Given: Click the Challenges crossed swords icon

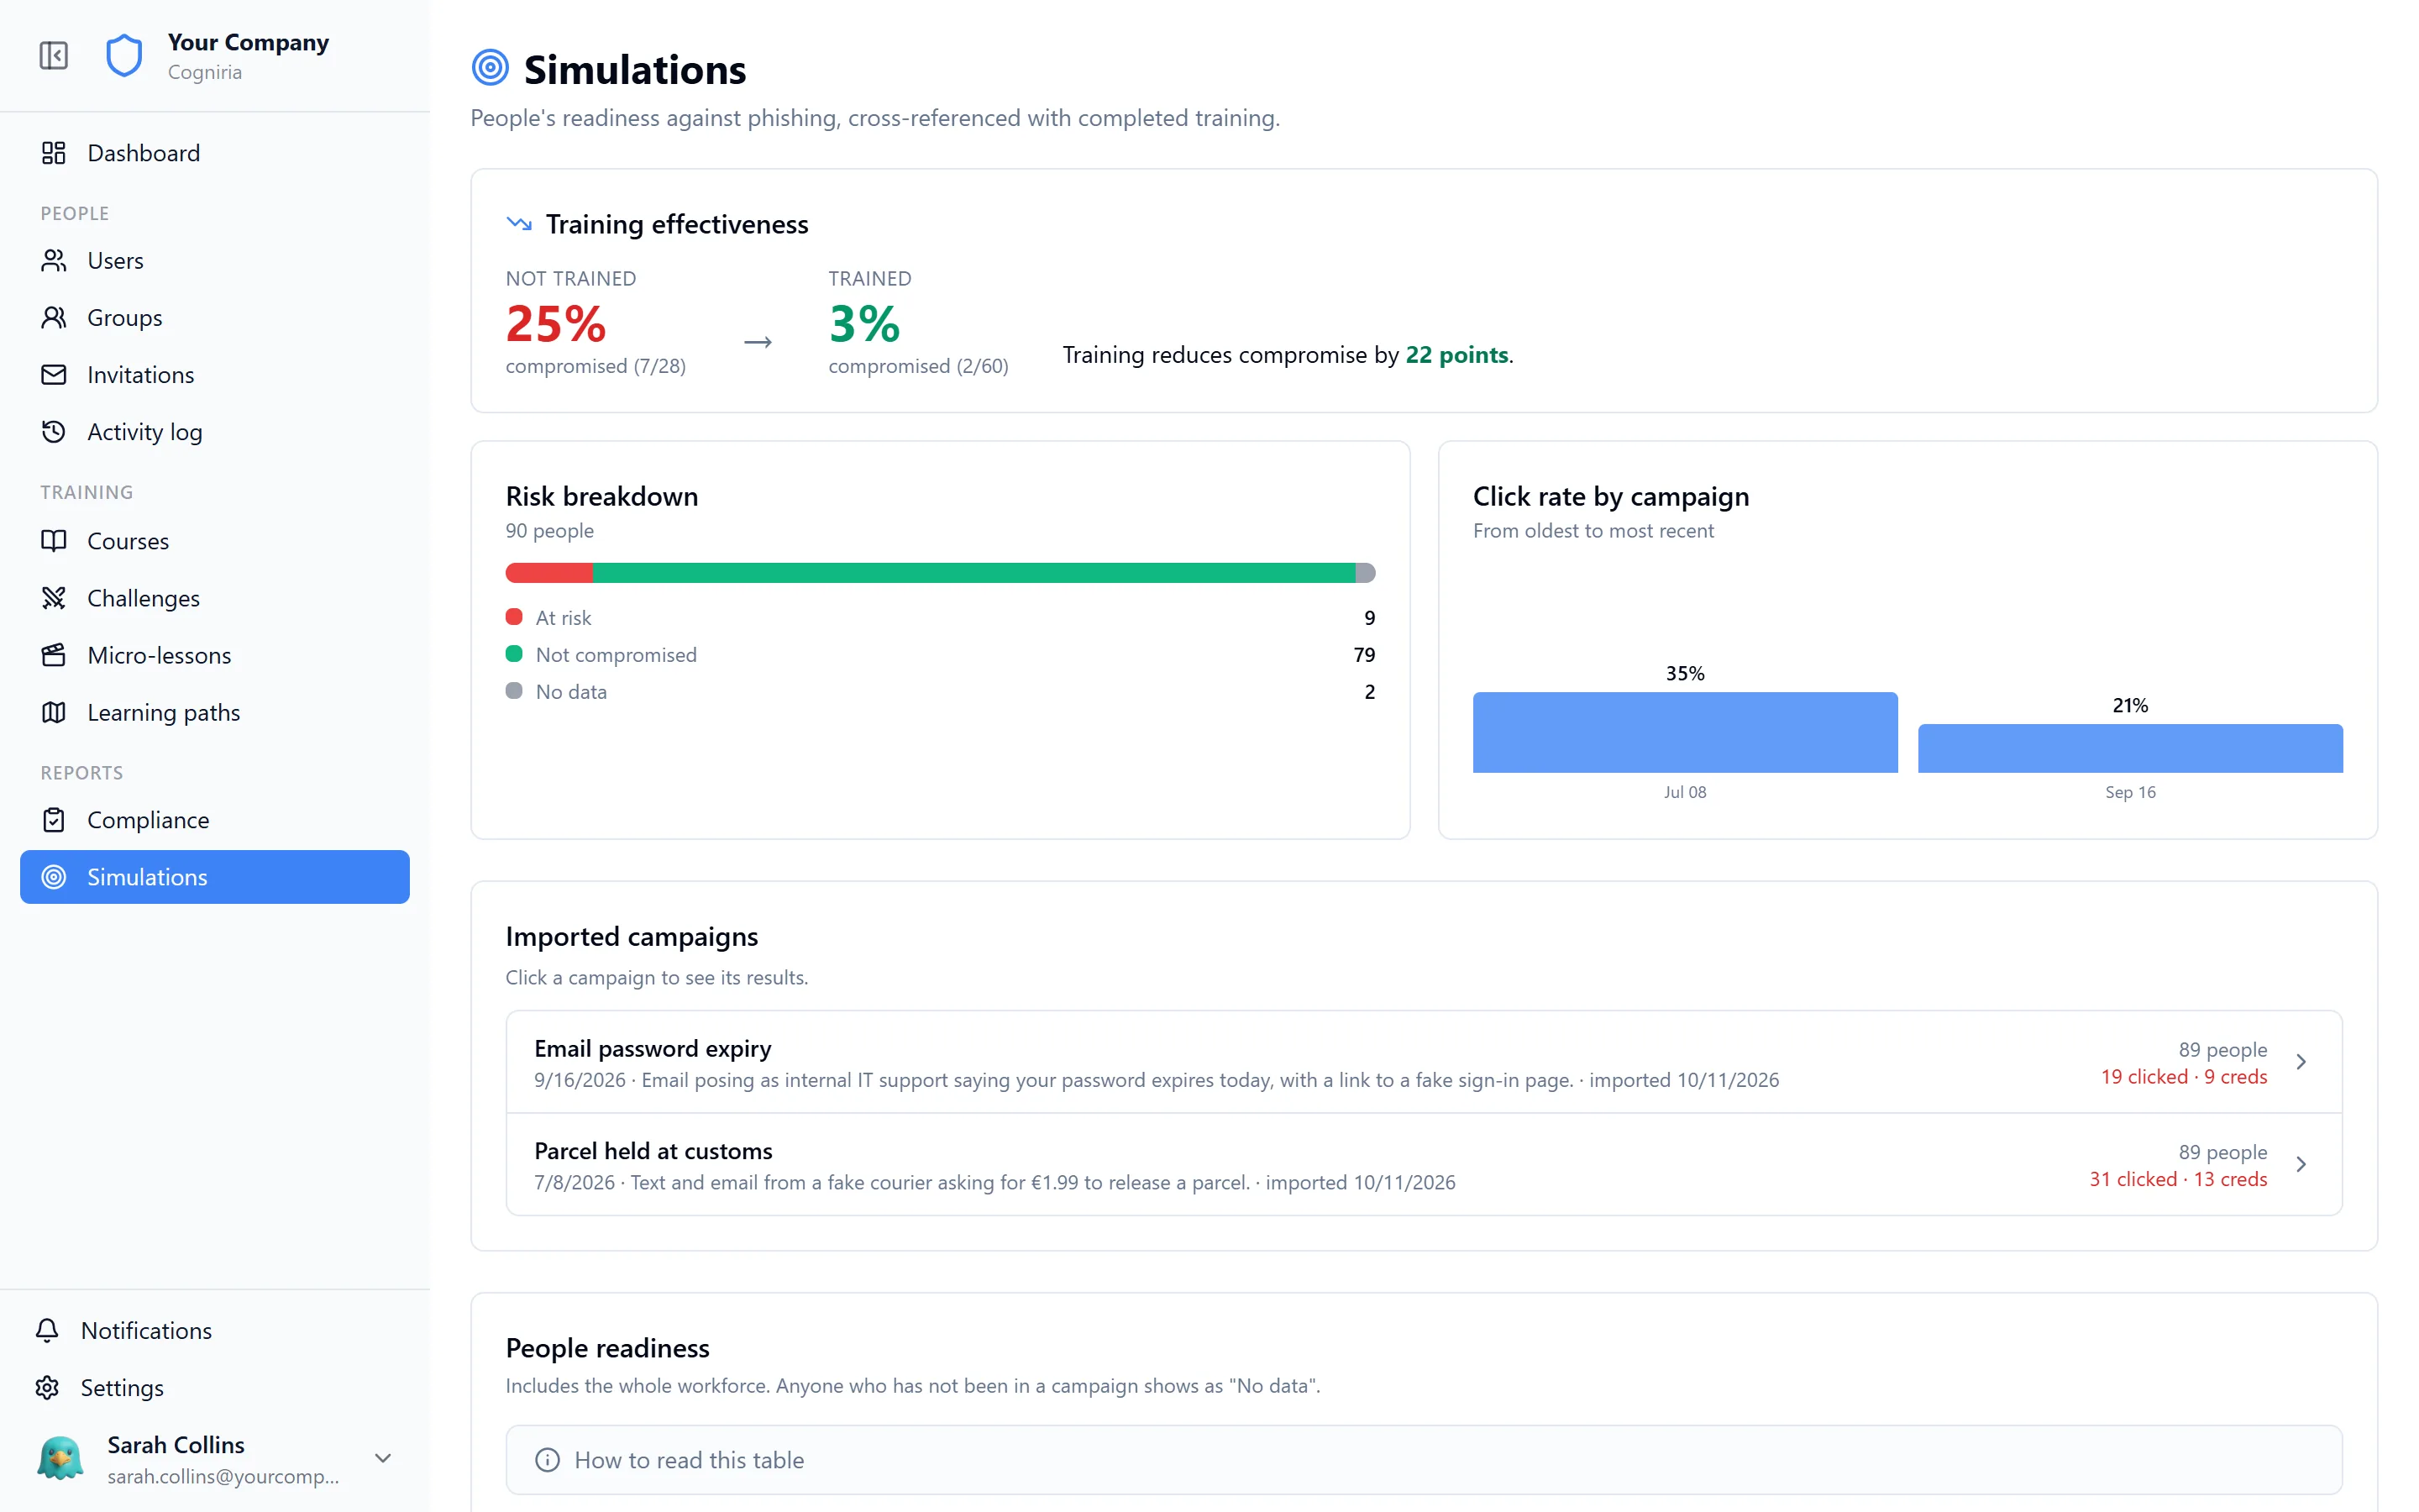Looking at the screenshot, I should (x=54, y=598).
